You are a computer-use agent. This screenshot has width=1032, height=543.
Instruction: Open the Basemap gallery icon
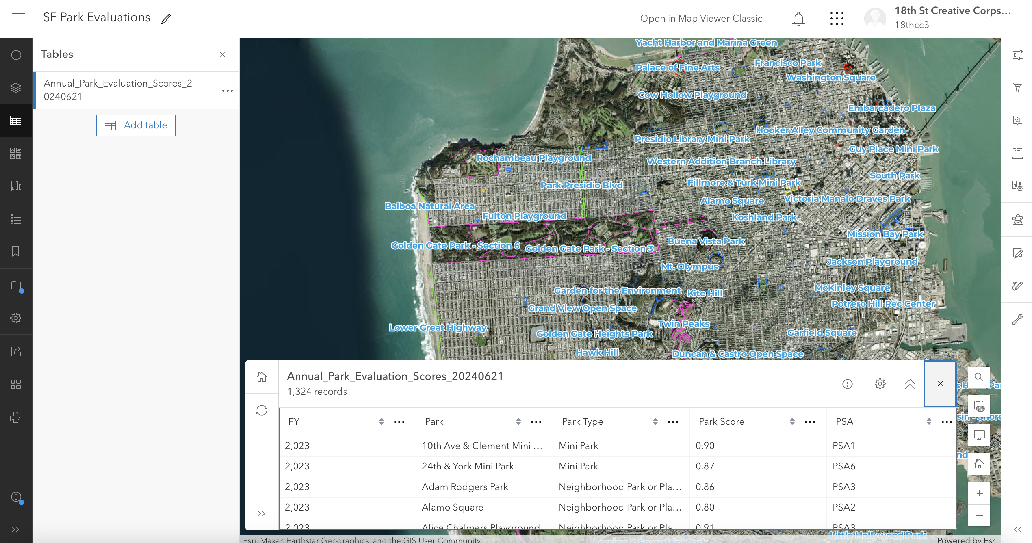tap(16, 154)
